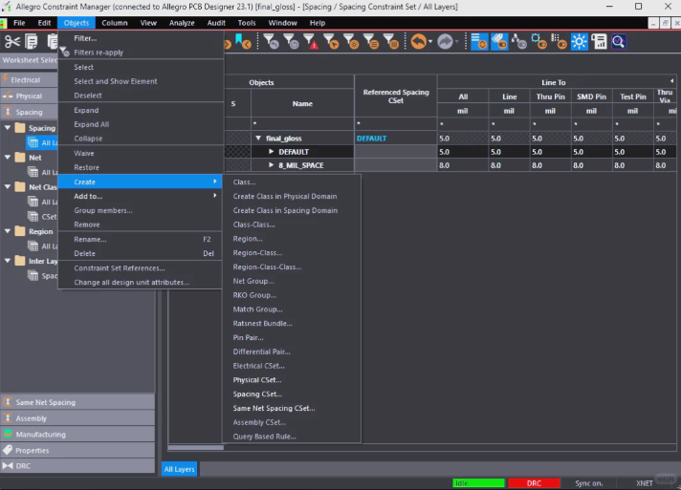
Task: Choose Expand All from Objects menu
Action: tap(141, 124)
